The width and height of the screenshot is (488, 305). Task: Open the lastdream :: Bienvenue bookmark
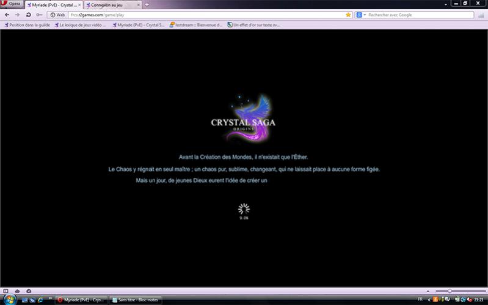click(196, 25)
